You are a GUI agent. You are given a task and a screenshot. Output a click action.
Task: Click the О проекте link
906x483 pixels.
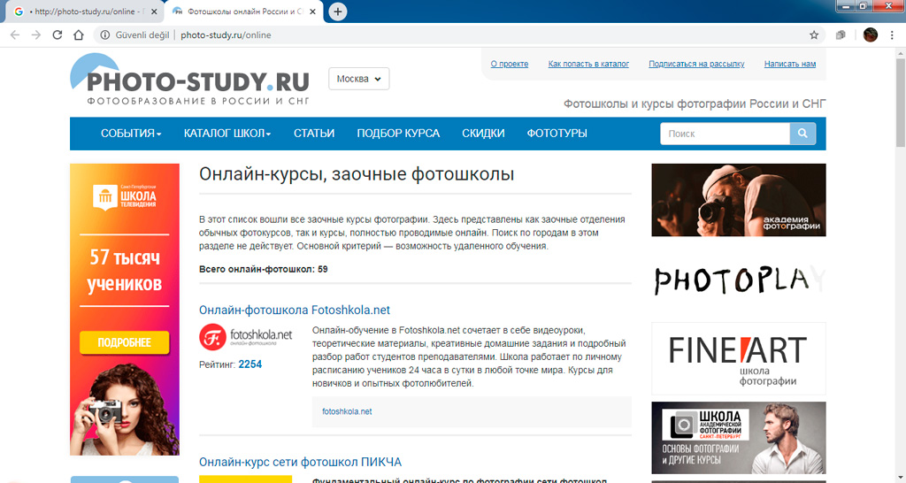click(x=510, y=64)
